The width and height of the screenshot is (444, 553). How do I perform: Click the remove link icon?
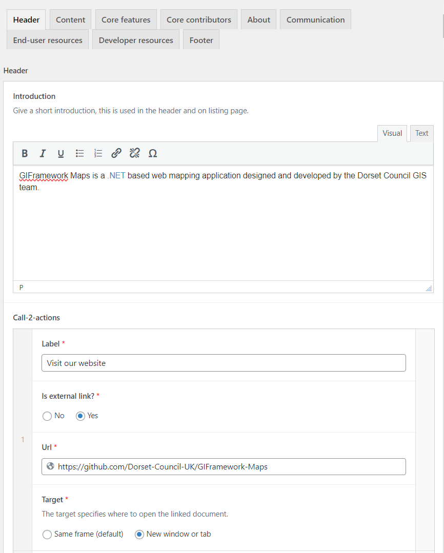(x=134, y=153)
